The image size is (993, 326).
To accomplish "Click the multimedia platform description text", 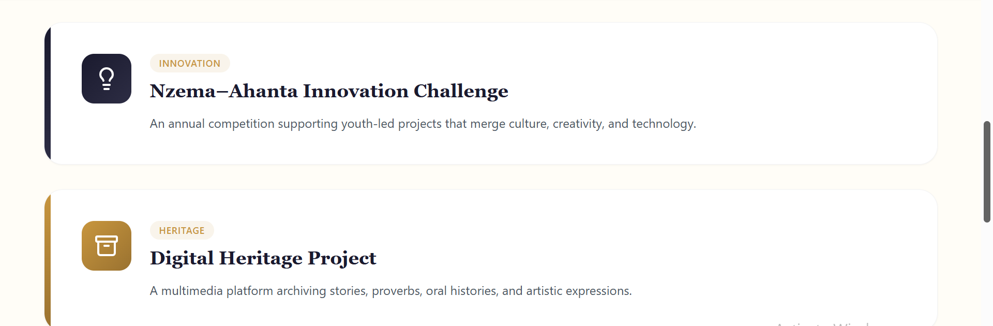I will 390,291.
